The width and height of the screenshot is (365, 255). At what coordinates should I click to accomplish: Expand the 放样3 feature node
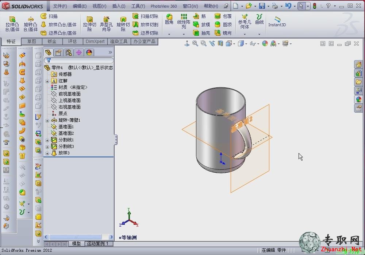(47, 153)
